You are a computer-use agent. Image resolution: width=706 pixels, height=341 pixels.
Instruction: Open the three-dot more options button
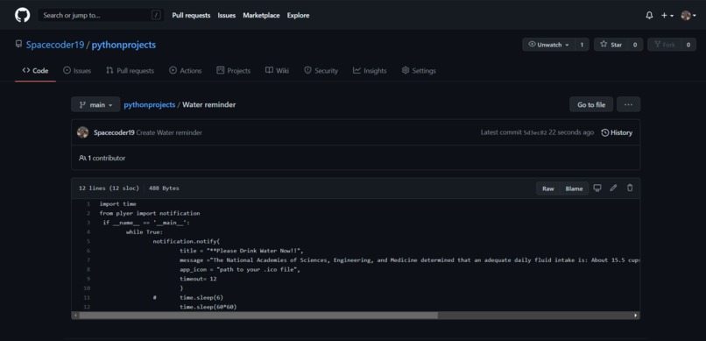click(629, 104)
